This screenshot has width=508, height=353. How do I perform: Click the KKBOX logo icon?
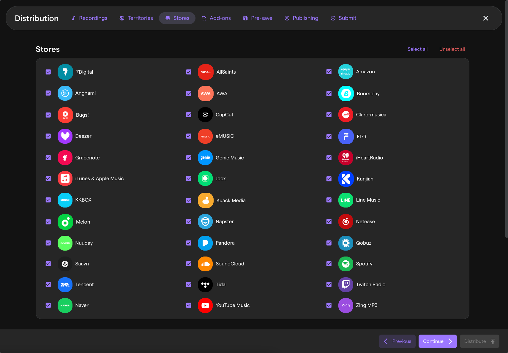coord(65,200)
